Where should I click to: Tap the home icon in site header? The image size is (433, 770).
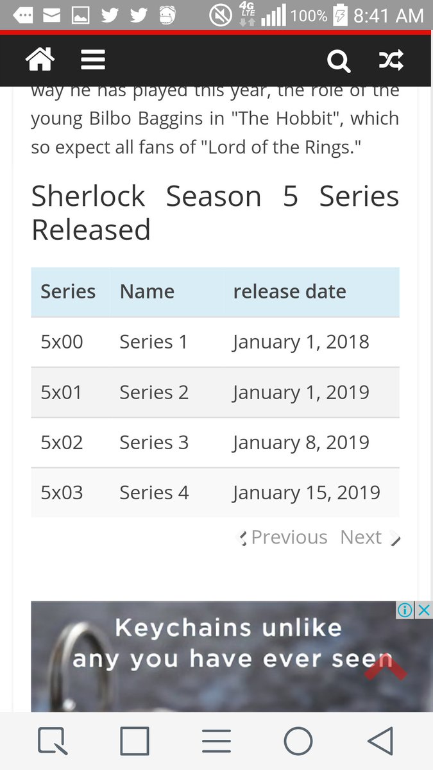pyautogui.click(x=39, y=60)
